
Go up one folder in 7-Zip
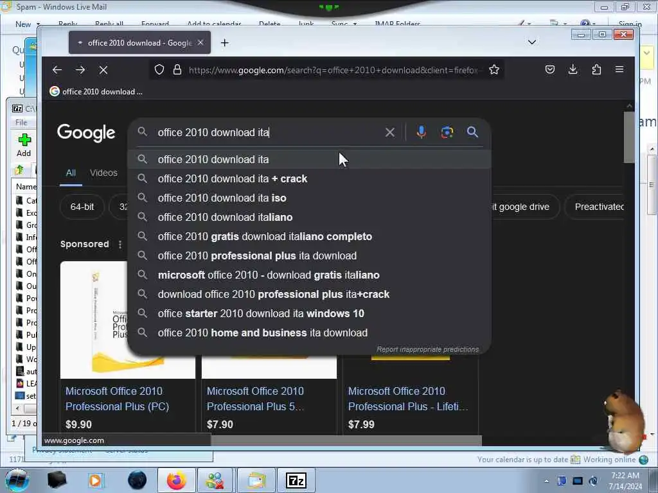19,169
